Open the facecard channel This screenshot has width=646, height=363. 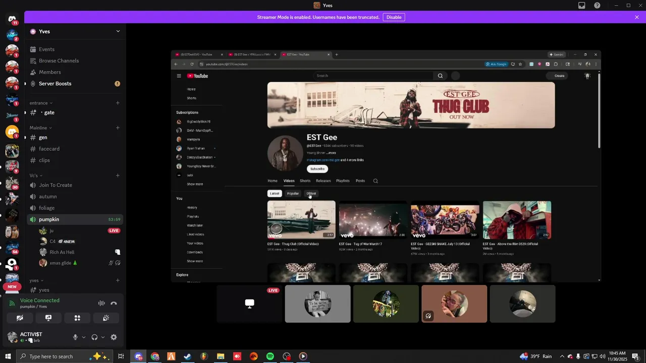tap(75, 149)
